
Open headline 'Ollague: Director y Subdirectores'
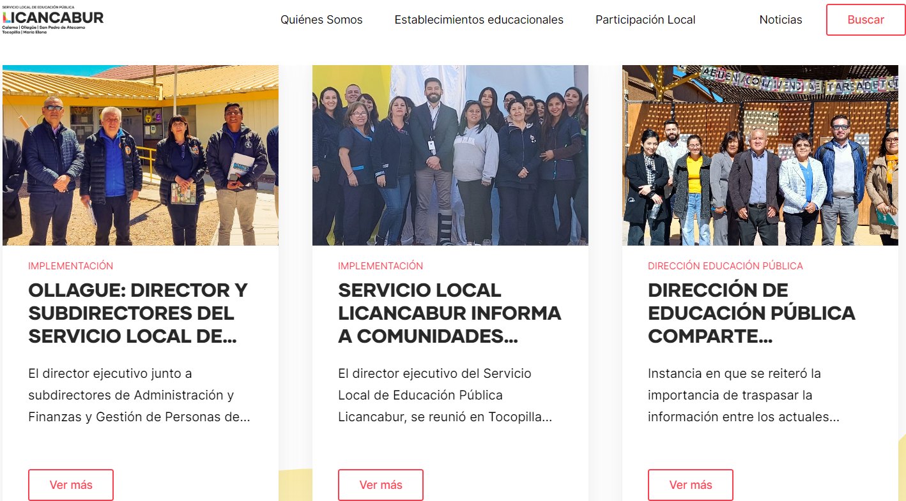pyautogui.click(x=138, y=313)
